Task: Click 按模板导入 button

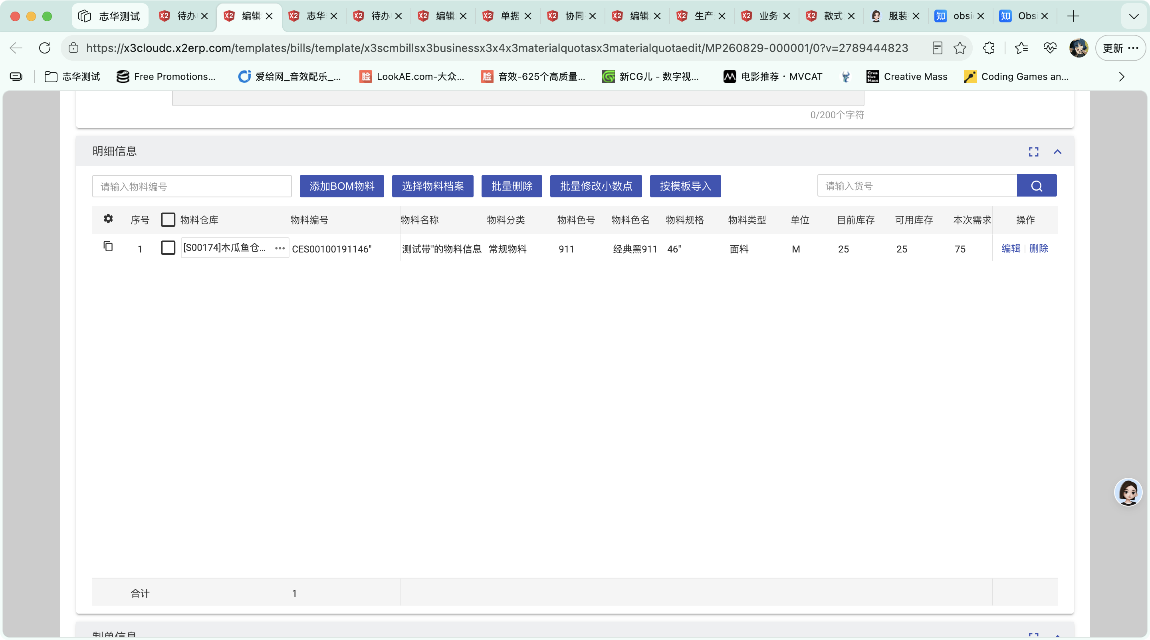Action: click(x=685, y=186)
